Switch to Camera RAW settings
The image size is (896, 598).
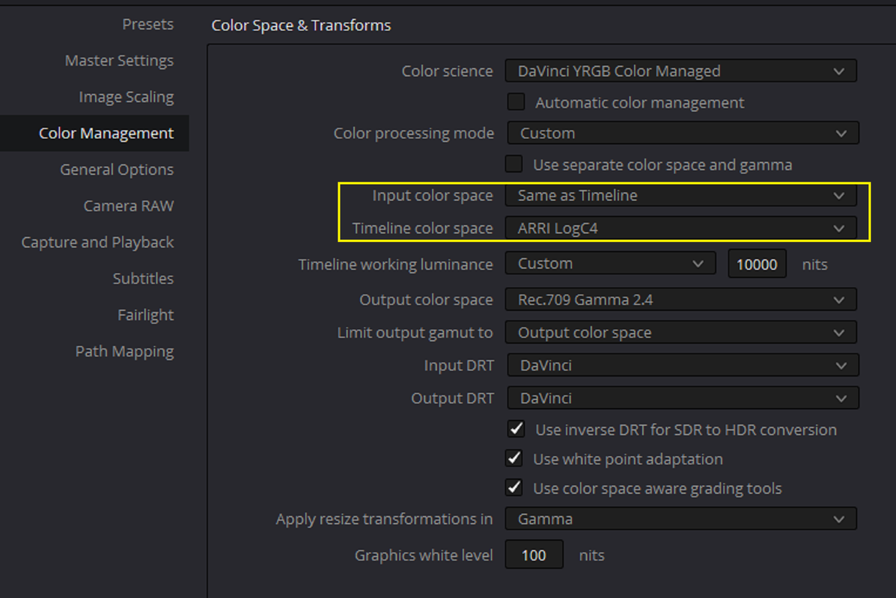pos(129,206)
